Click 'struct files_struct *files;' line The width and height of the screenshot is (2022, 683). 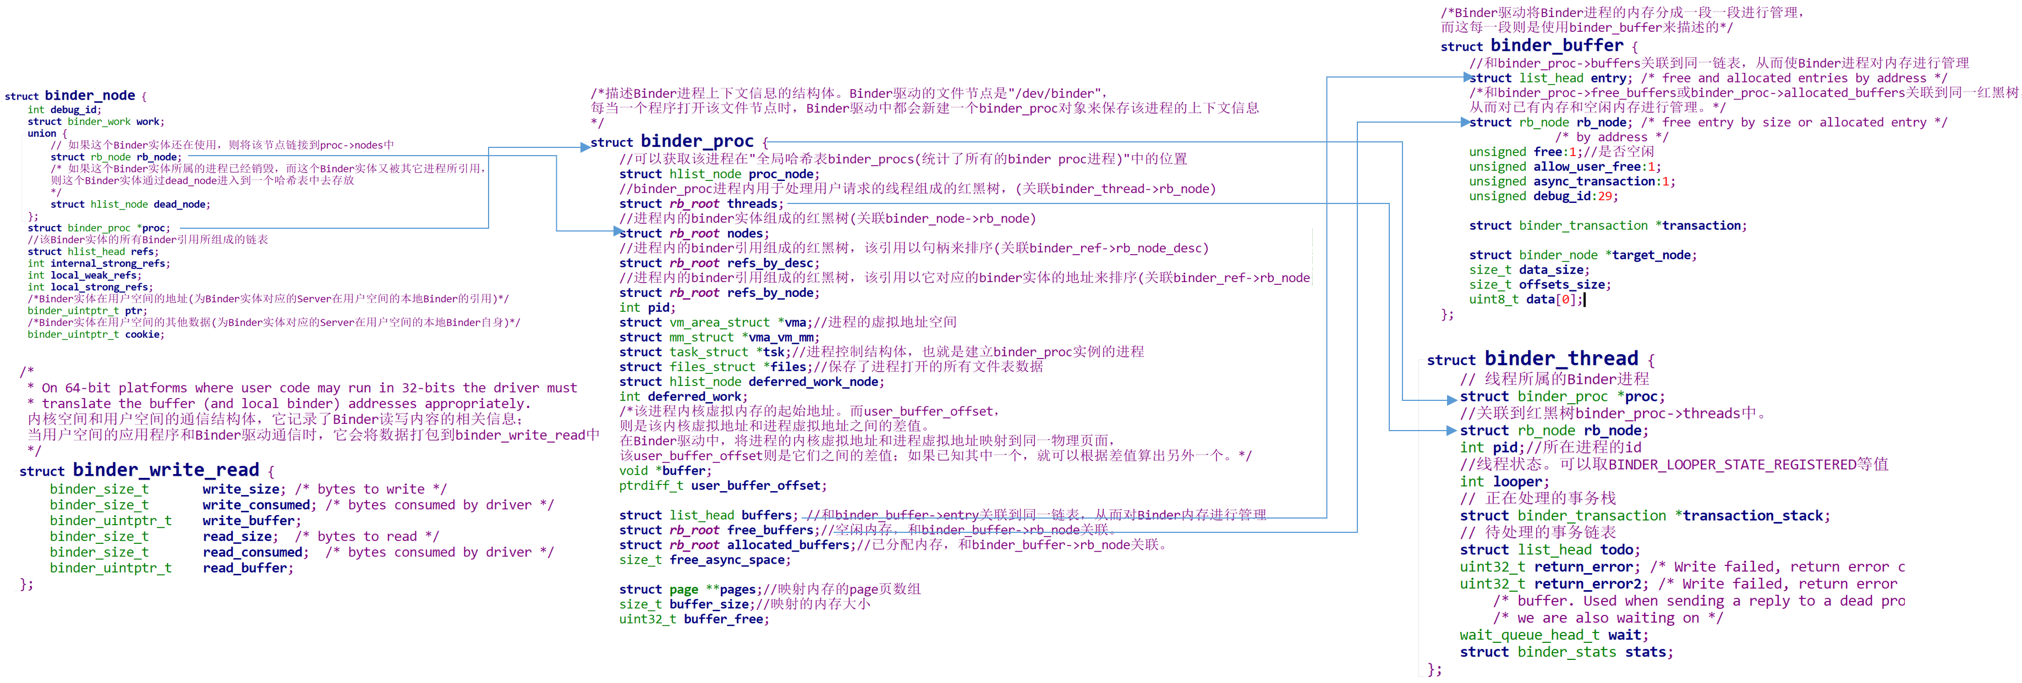[716, 367]
